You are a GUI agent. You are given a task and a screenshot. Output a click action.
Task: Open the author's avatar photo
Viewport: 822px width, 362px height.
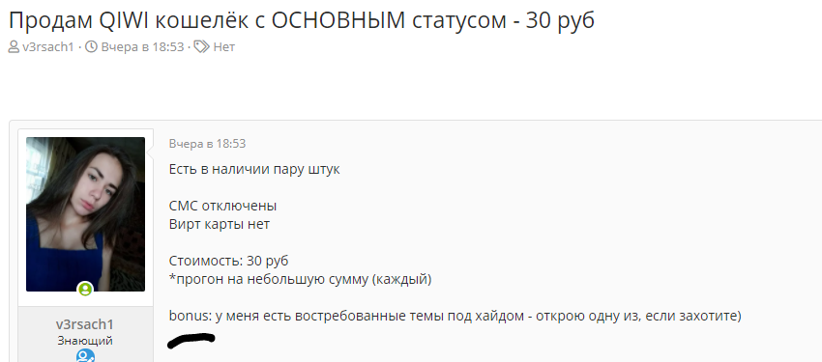pyautogui.click(x=85, y=214)
